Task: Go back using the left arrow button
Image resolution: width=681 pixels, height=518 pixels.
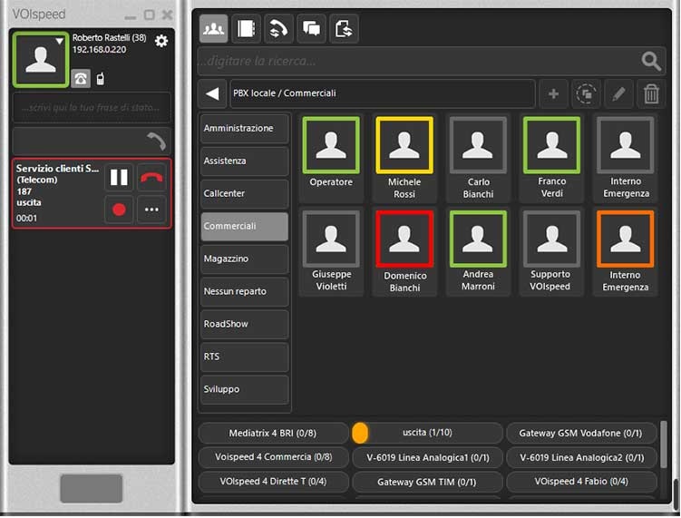Action: pos(212,93)
